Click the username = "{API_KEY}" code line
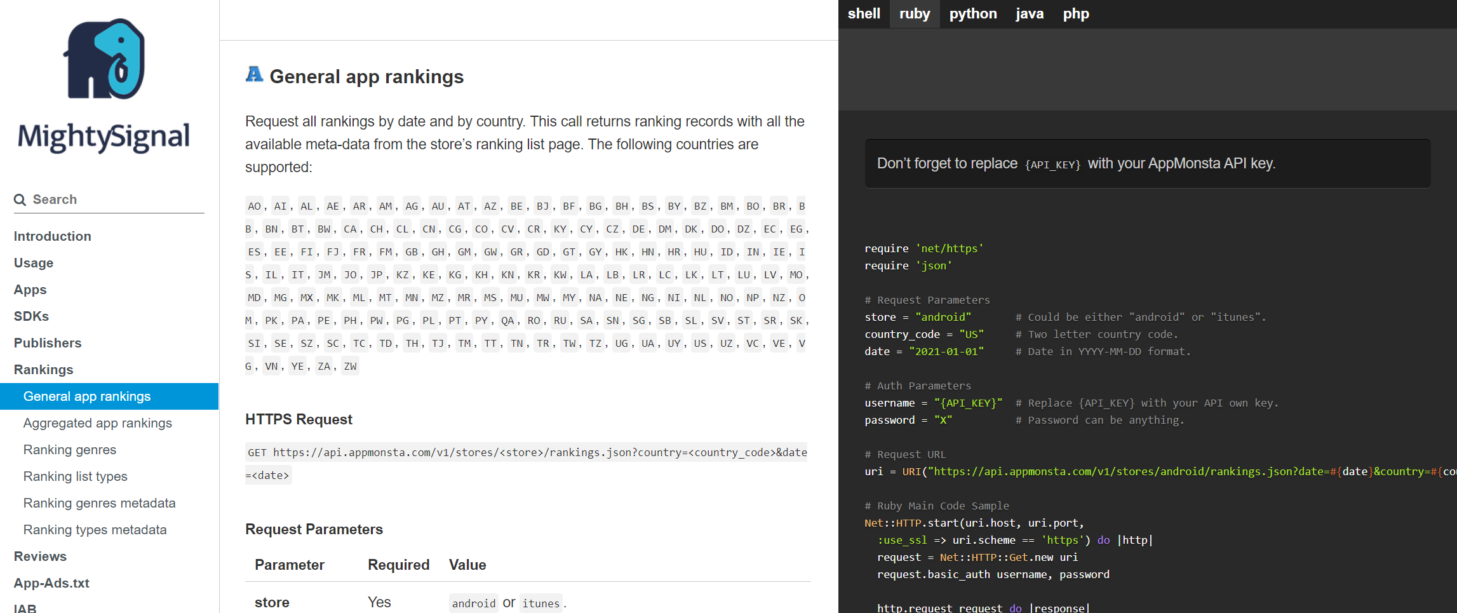The height and width of the screenshot is (613, 1457). [x=934, y=403]
